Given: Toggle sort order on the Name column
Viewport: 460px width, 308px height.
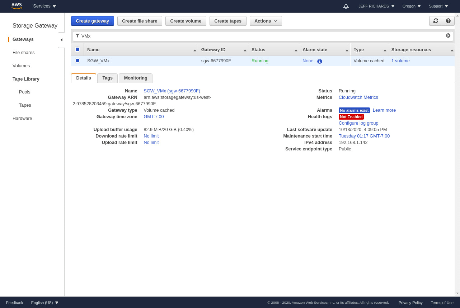Looking at the screenshot, I should 194,49.
